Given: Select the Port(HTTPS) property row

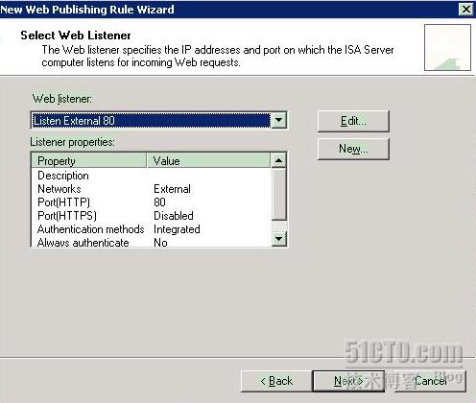Looking at the screenshot, I should [x=152, y=216].
